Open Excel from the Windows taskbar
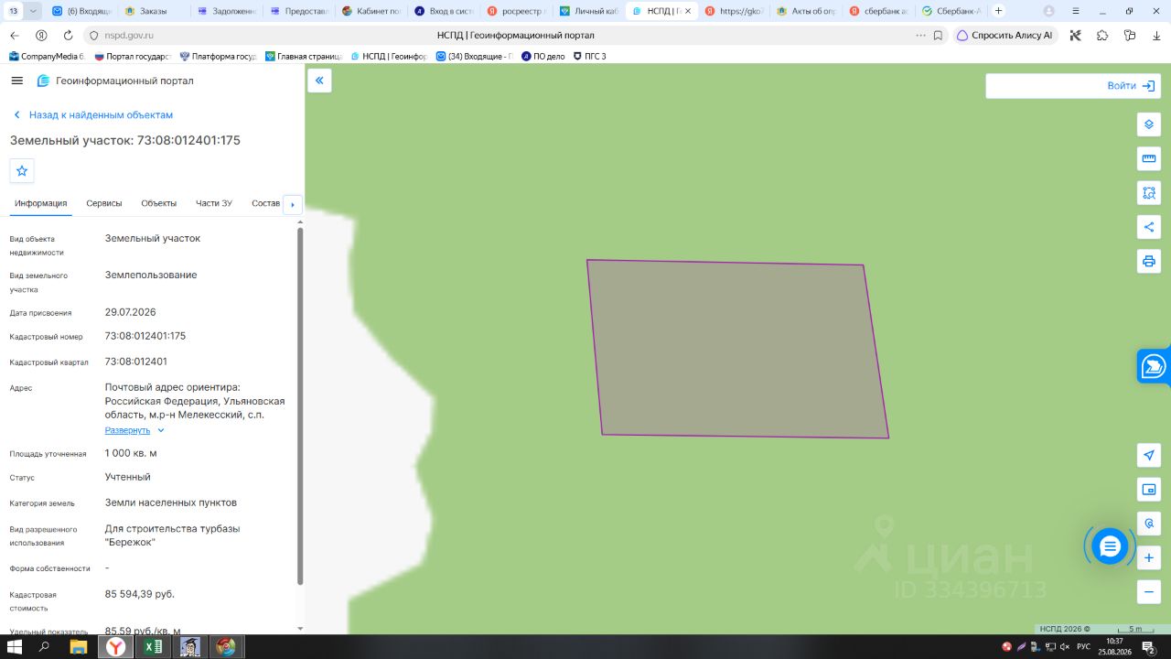1171x659 pixels. [152, 647]
